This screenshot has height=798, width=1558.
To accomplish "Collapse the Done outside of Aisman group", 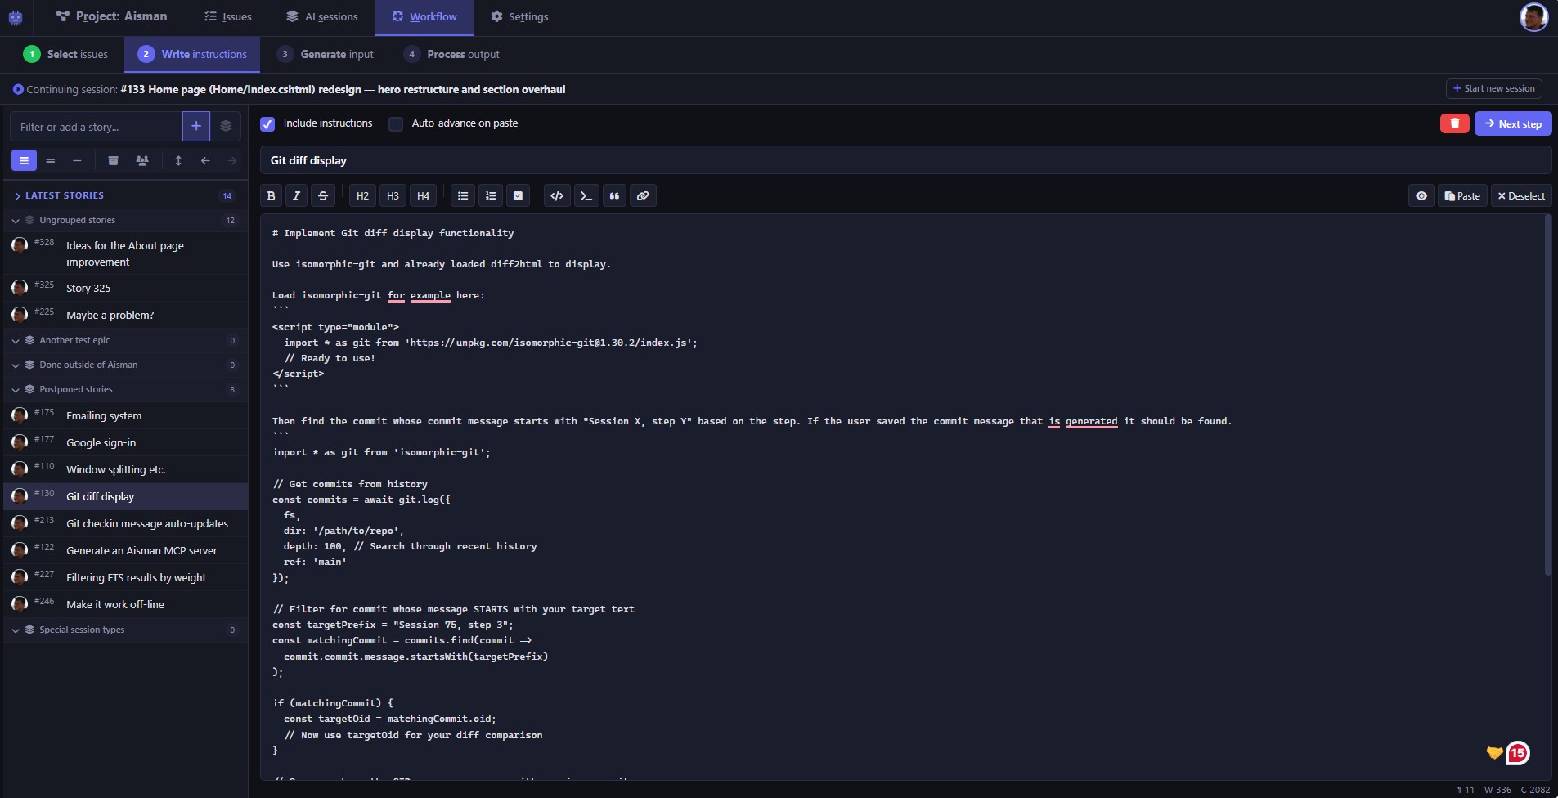I will pyautogui.click(x=126, y=365).
